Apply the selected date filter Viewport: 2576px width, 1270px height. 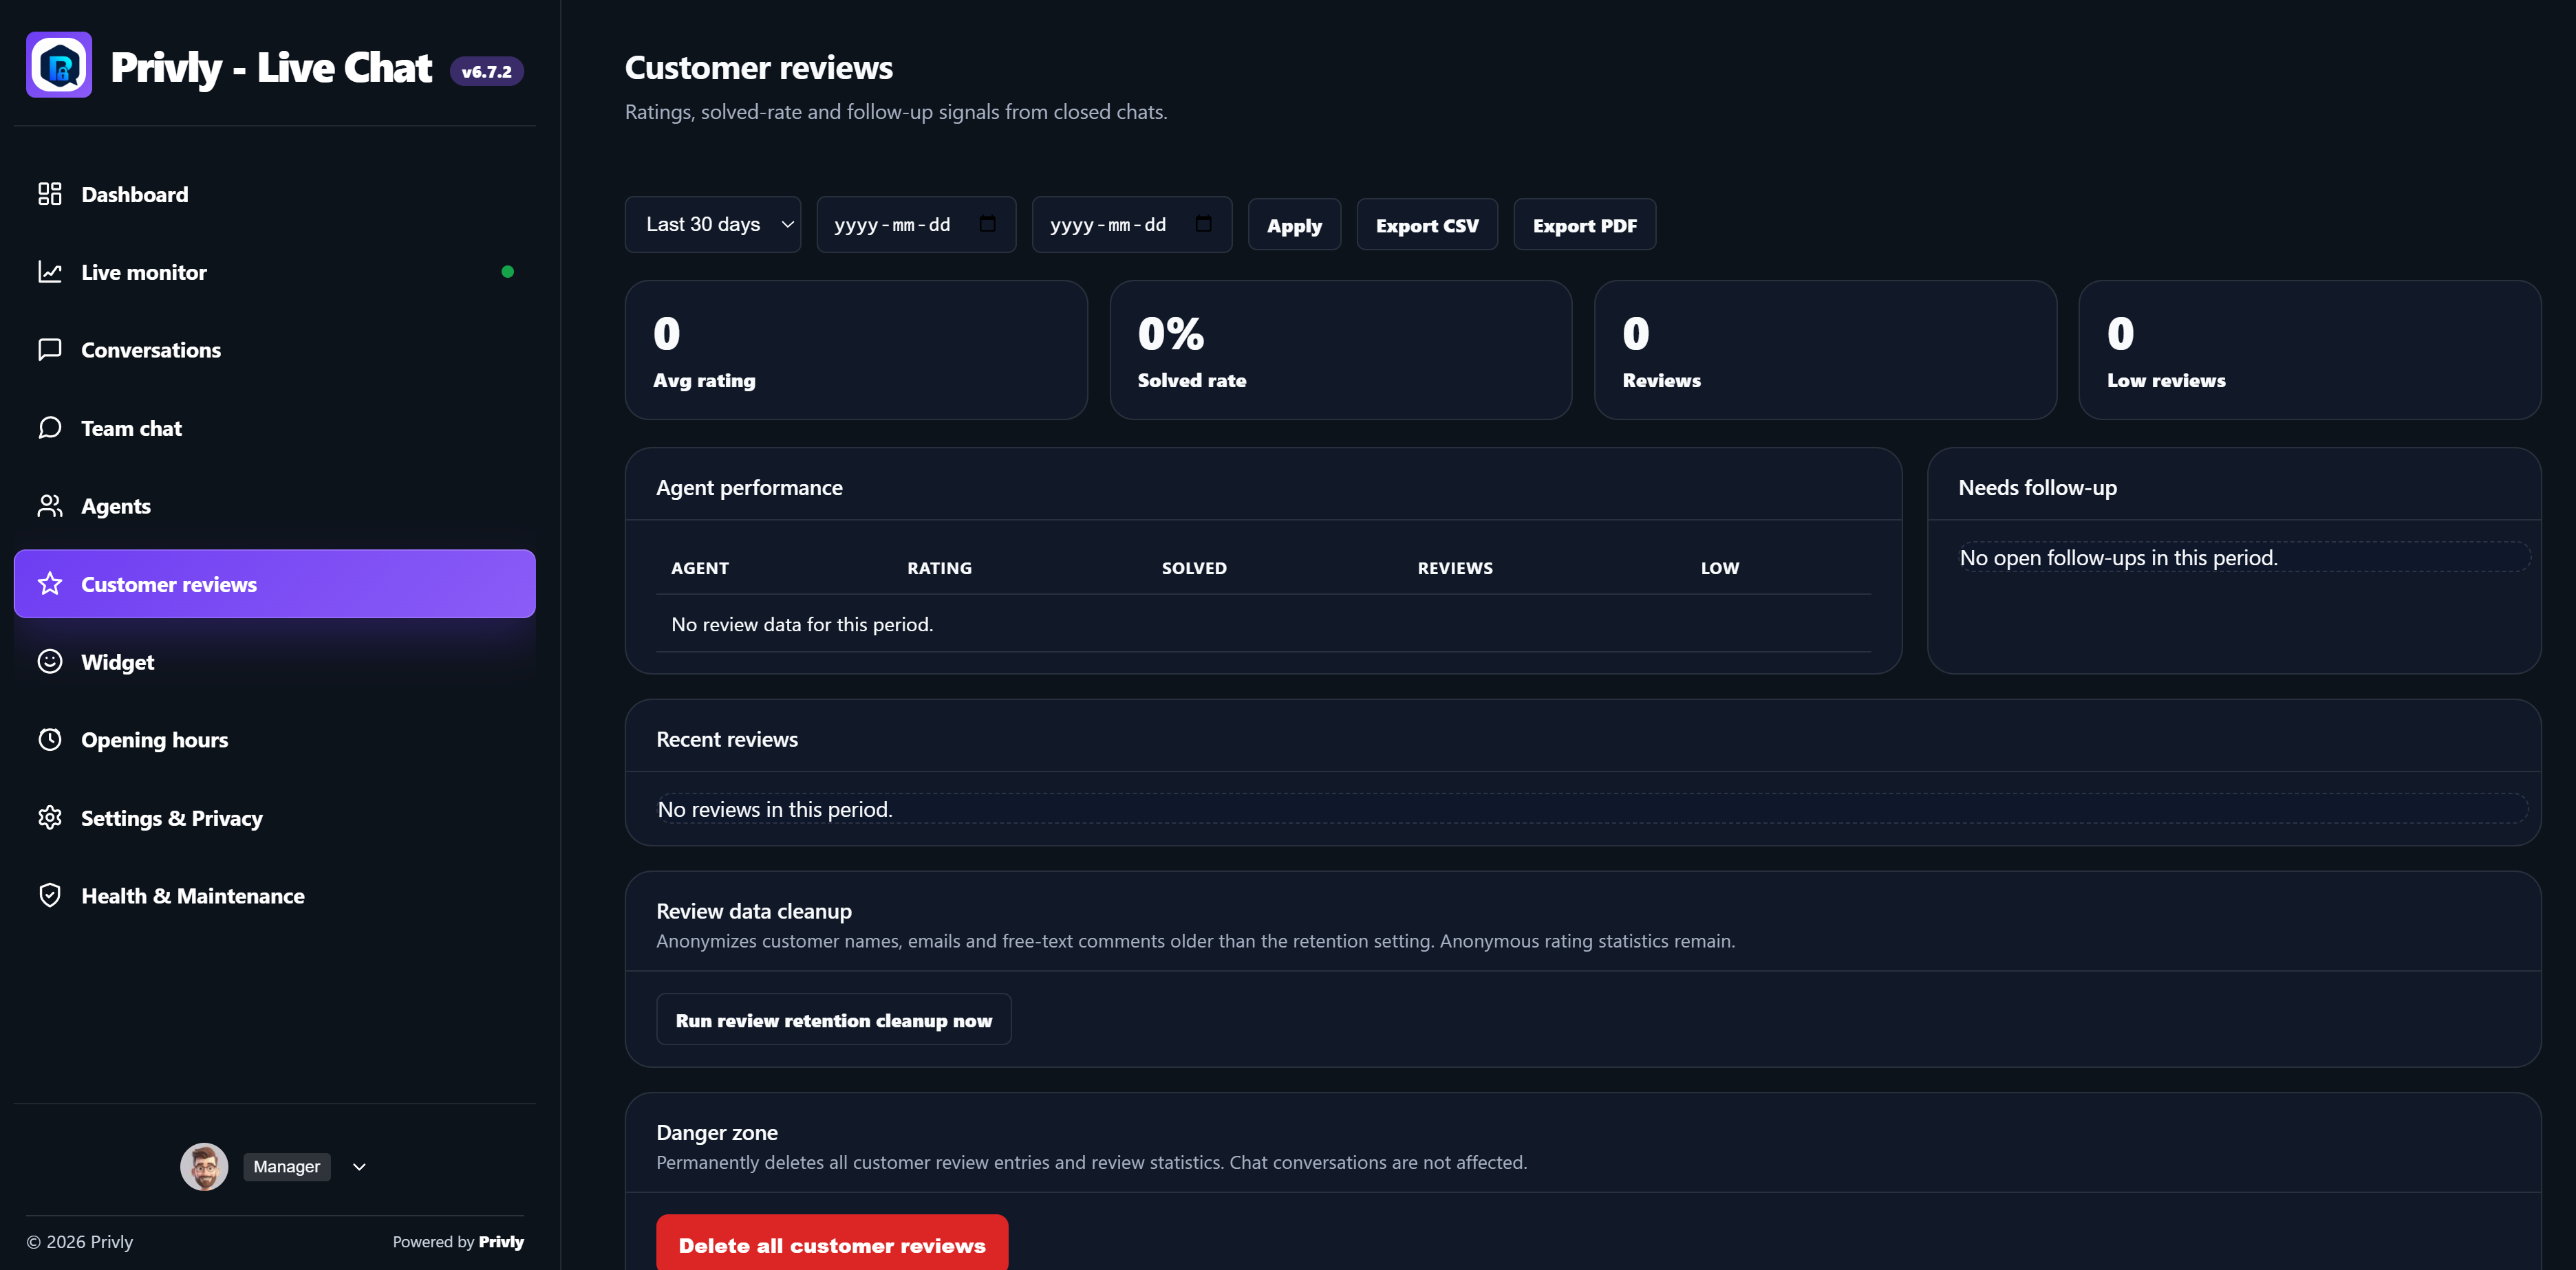1294,225
